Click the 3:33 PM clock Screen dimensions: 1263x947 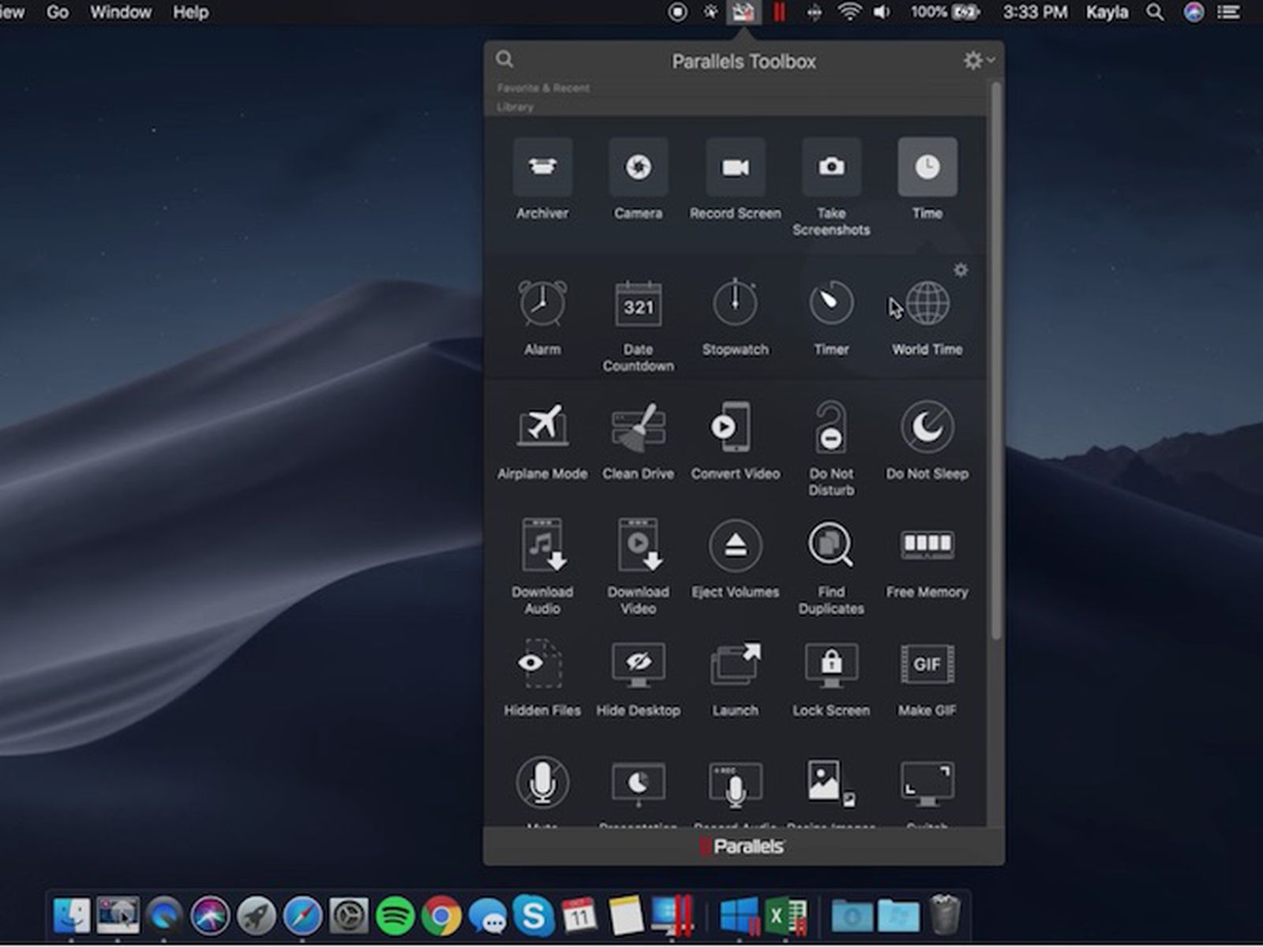(x=1035, y=12)
